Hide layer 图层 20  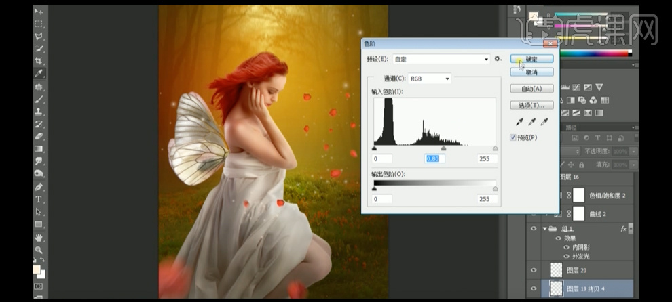pyautogui.click(x=534, y=270)
